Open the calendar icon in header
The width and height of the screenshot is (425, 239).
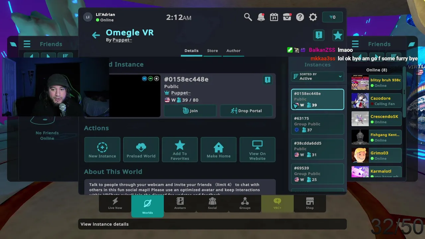(274, 17)
